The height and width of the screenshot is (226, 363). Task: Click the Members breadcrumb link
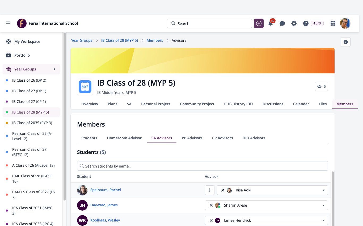(x=155, y=40)
